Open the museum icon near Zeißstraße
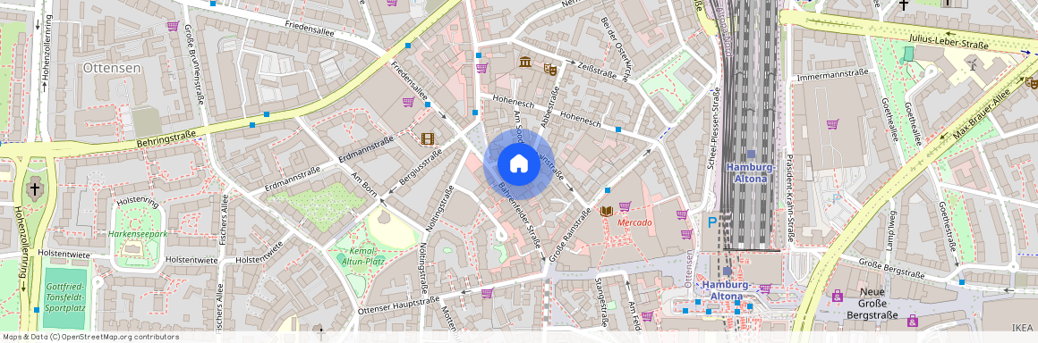 (x=525, y=63)
